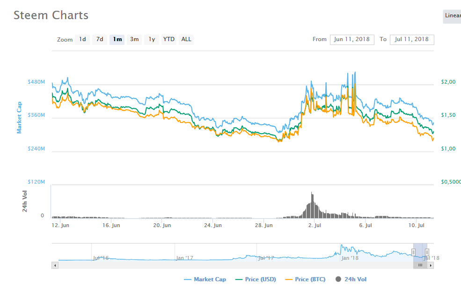Click the volume spike near 2. Jul
This screenshot has width=461, height=285.
pos(312,206)
